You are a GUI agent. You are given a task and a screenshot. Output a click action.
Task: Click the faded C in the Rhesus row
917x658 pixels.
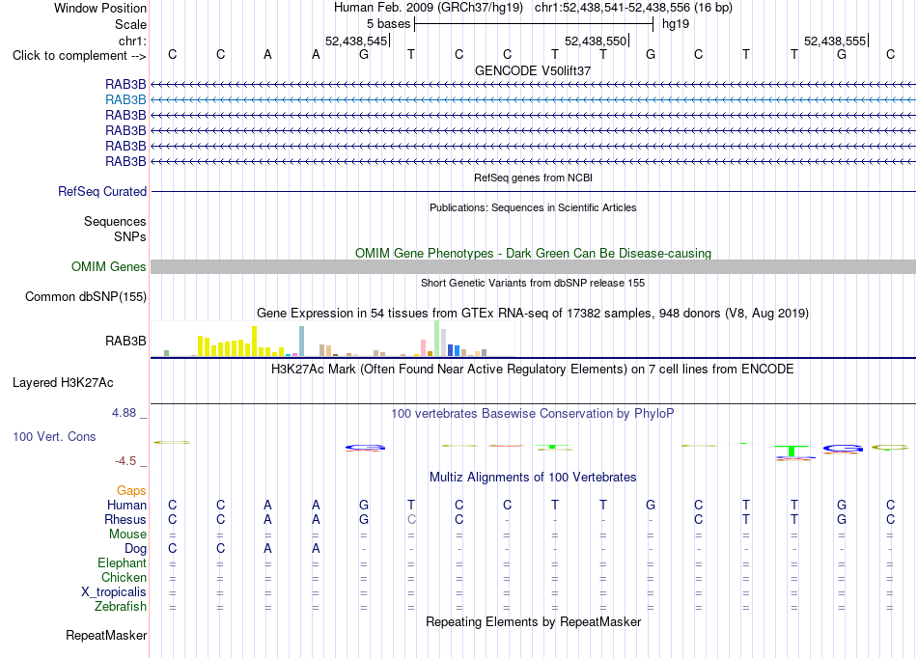[x=412, y=519]
